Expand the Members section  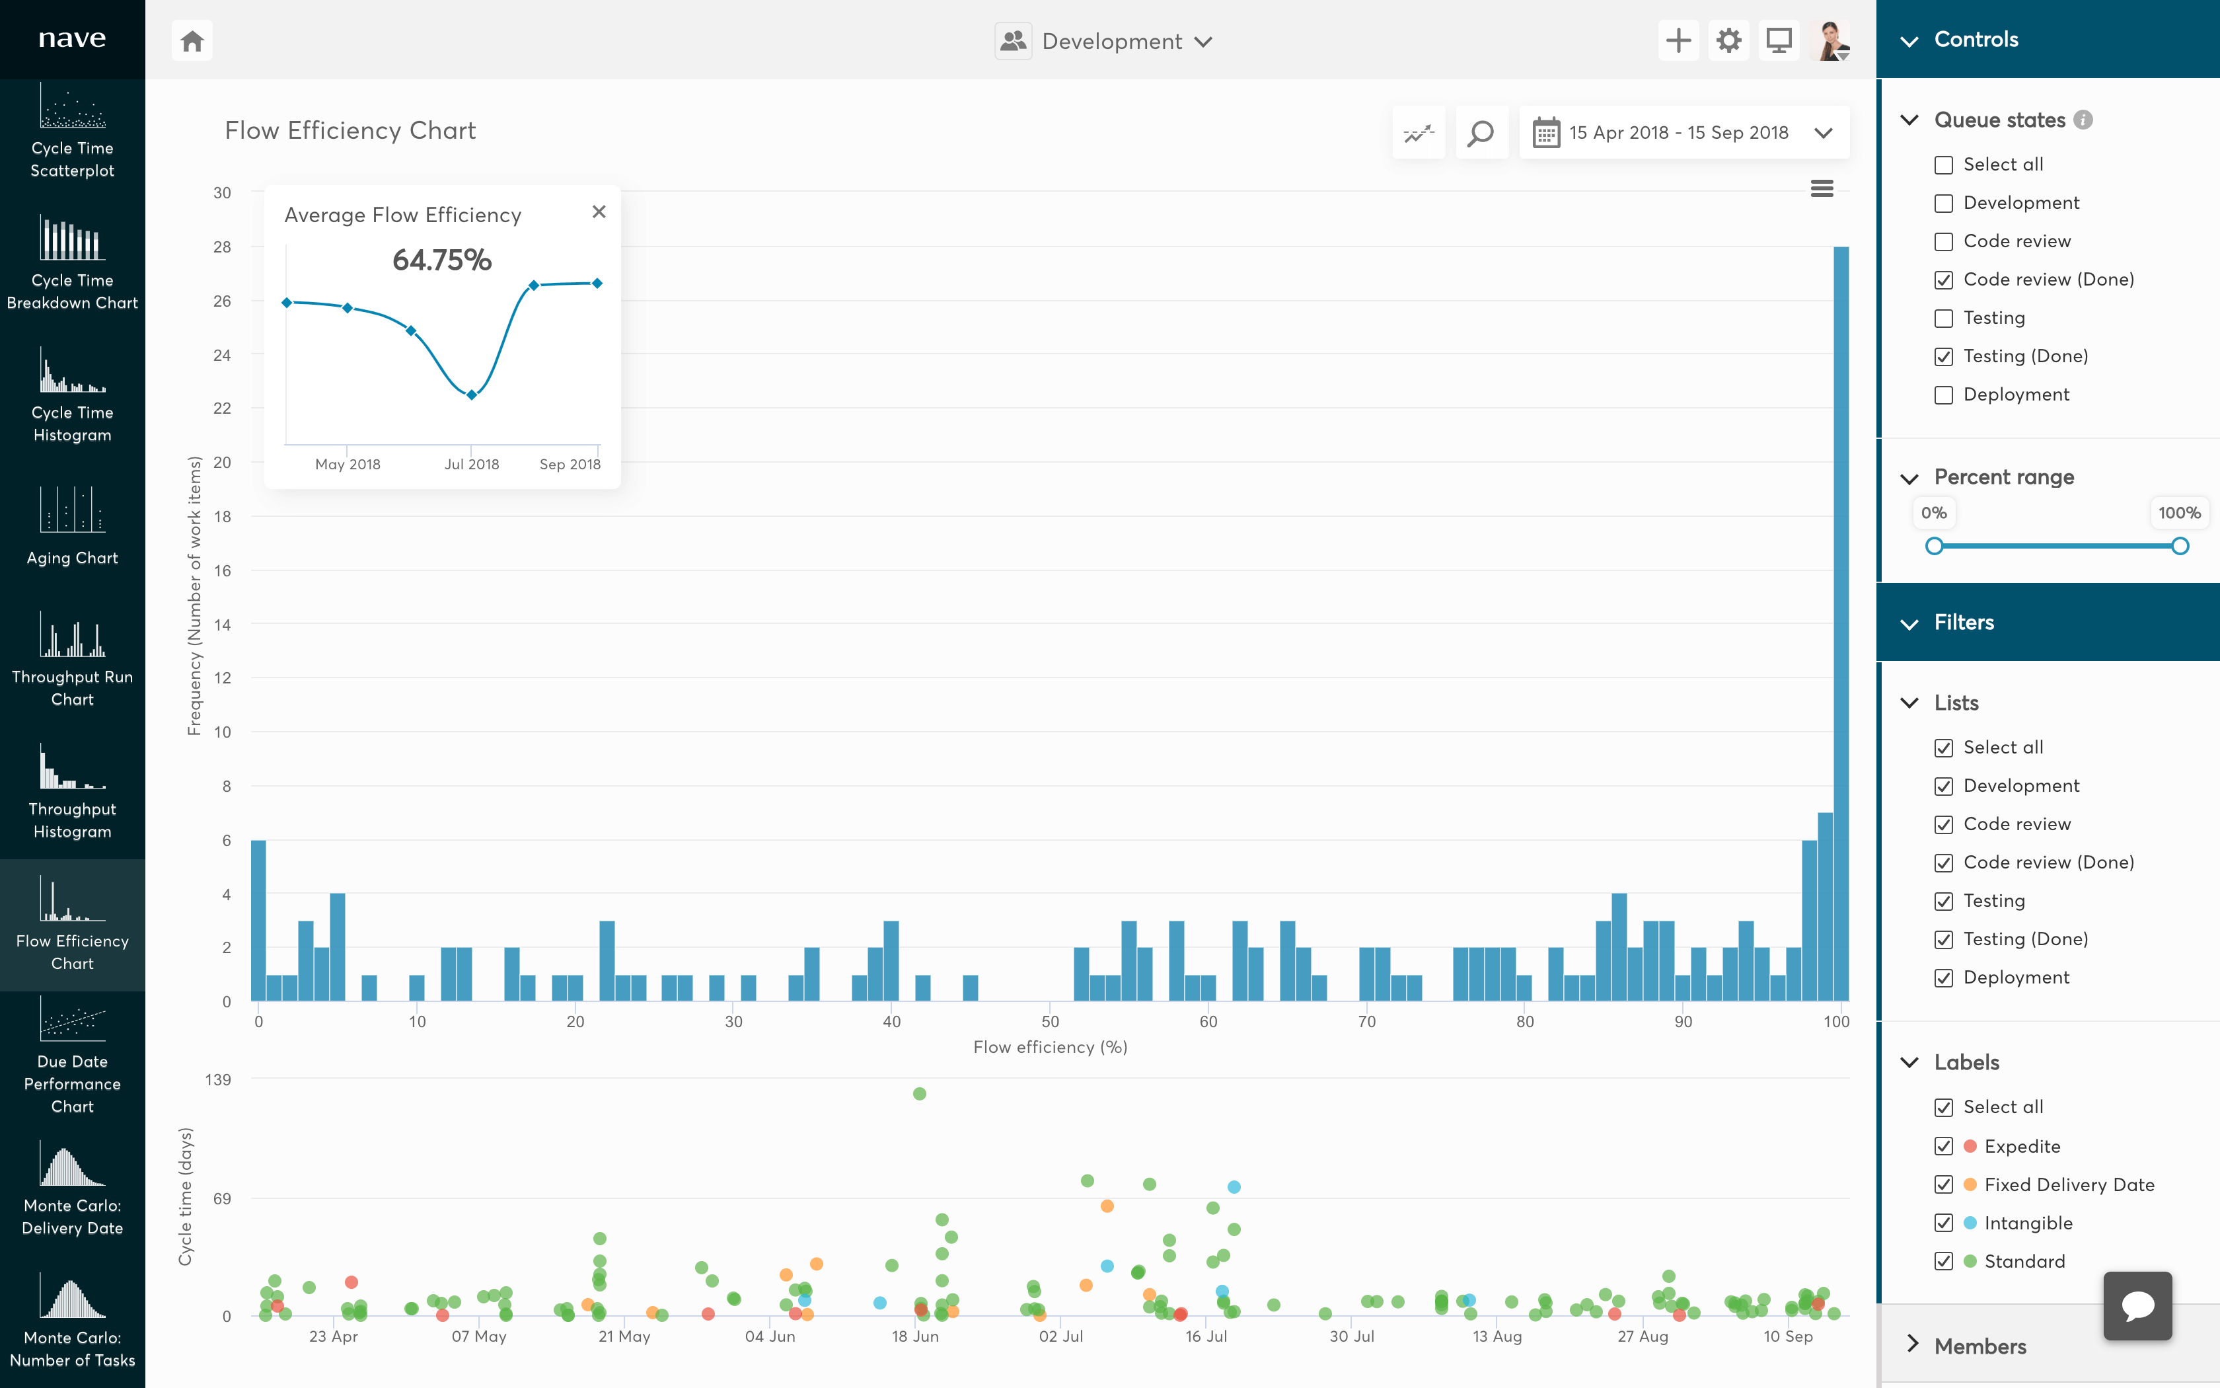[1979, 1346]
